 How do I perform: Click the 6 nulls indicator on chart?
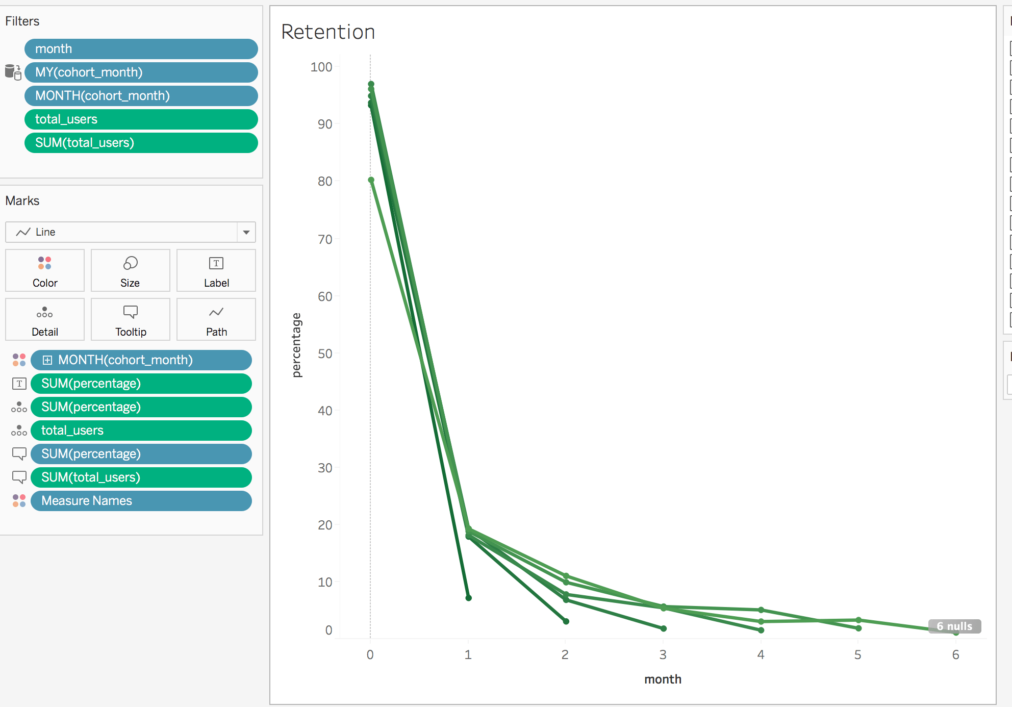[954, 626]
